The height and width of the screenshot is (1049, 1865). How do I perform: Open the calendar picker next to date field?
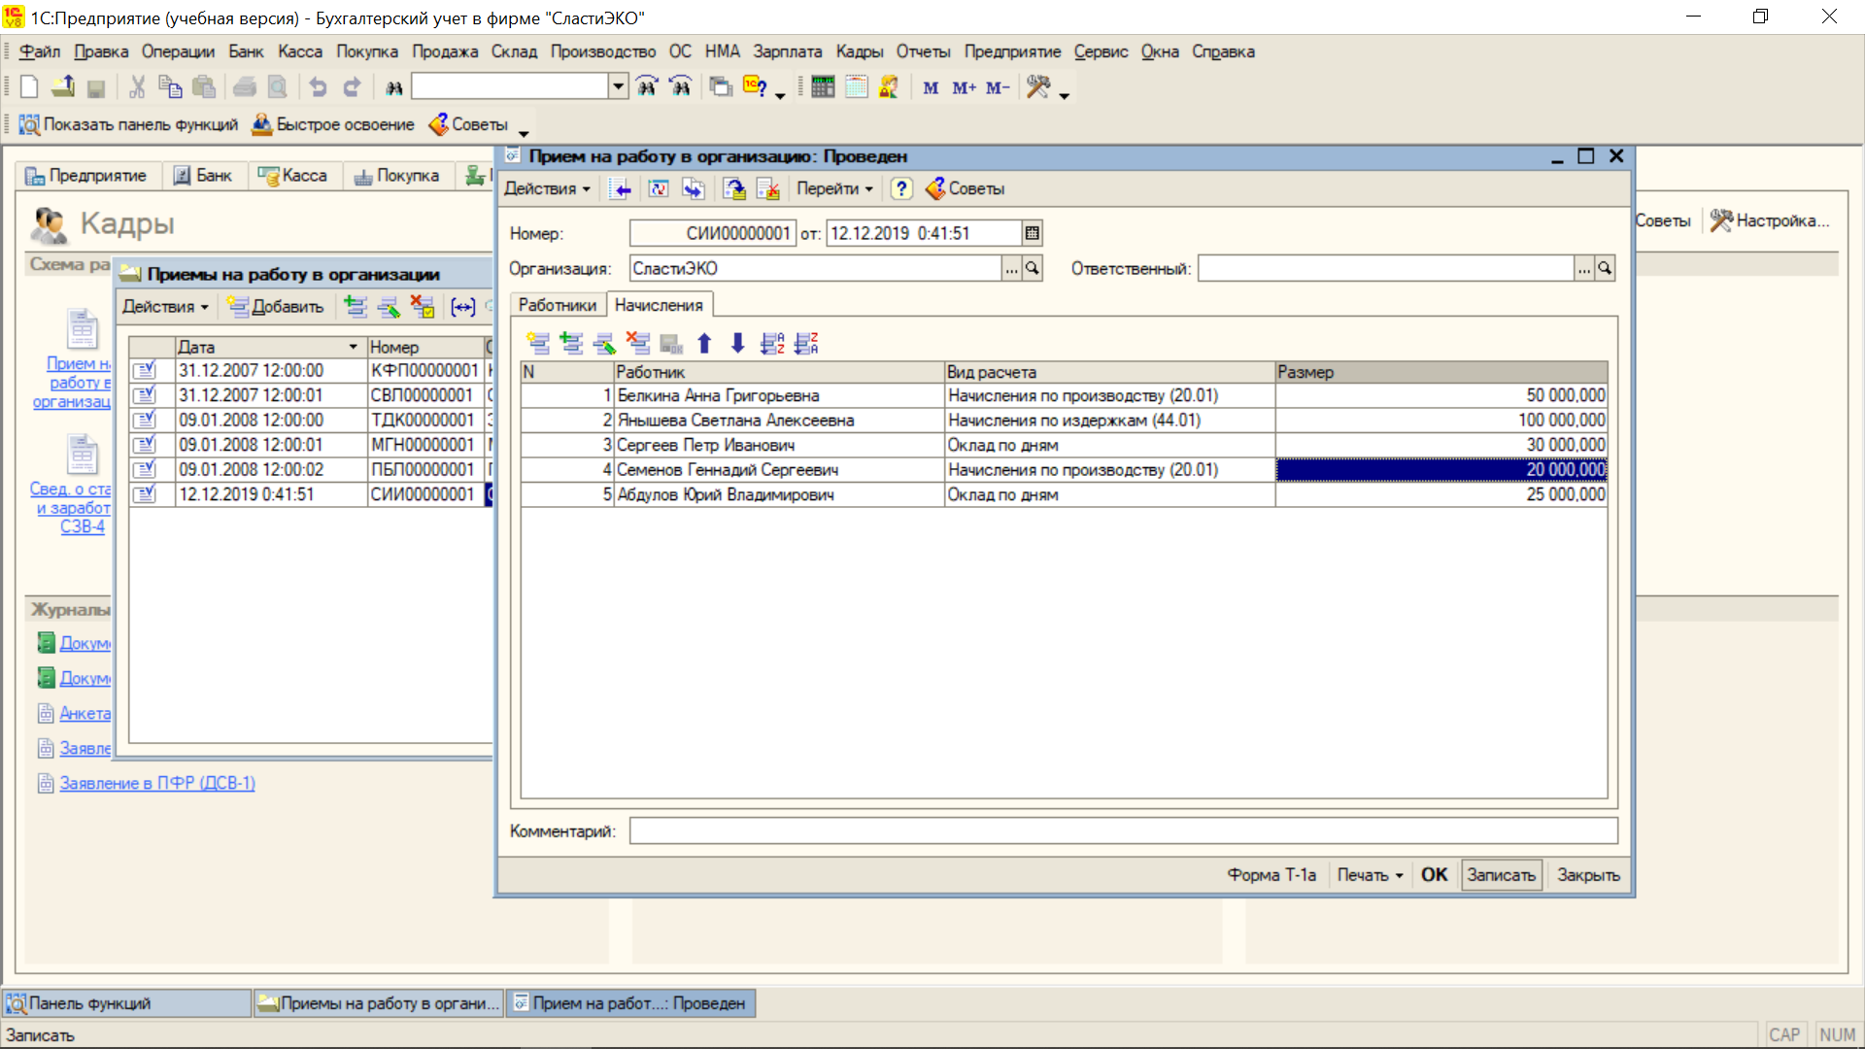(x=1033, y=233)
